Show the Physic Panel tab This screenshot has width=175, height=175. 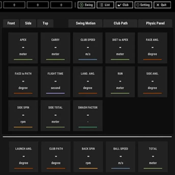point(155,23)
